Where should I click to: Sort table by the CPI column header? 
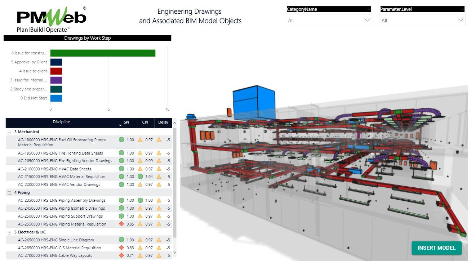pyautogui.click(x=145, y=122)
